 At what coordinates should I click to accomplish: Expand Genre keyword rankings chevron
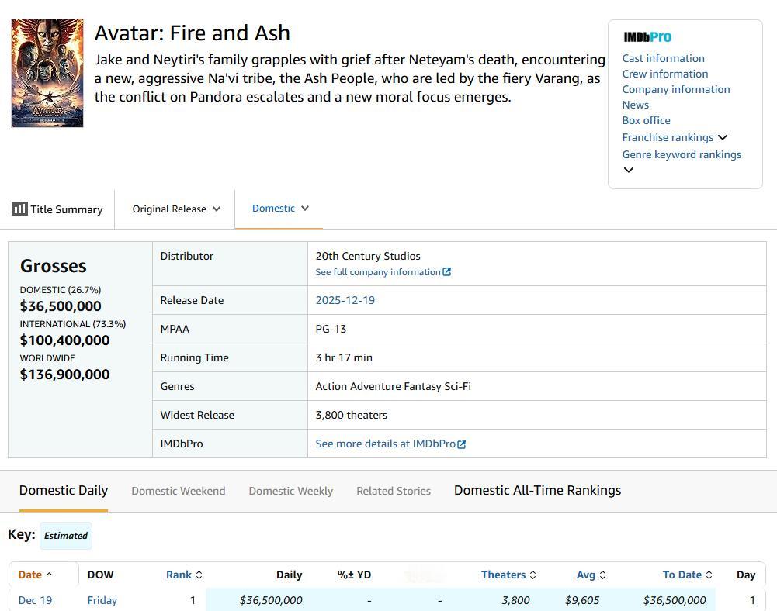(628, 170)
